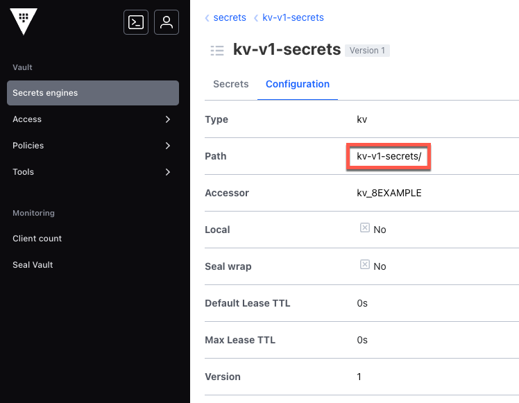Expand the Access menu chevron

168,119
